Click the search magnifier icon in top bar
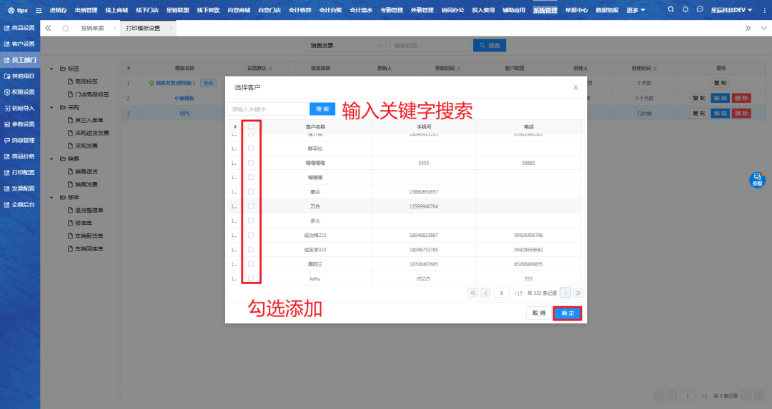The width and height of the screenshot is (772, 409). tap(670, 10)
